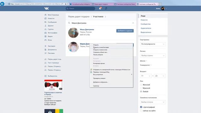Click the Гироскутеры в наличии ad link
This screenshot has height=113, width=201.
pyautogui.click(x=53, y=93)
